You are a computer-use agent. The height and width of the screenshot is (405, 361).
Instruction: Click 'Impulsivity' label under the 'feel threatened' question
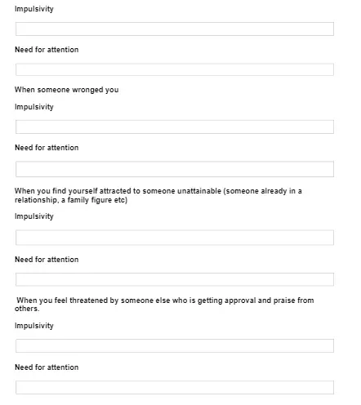[x=34, y=326]
